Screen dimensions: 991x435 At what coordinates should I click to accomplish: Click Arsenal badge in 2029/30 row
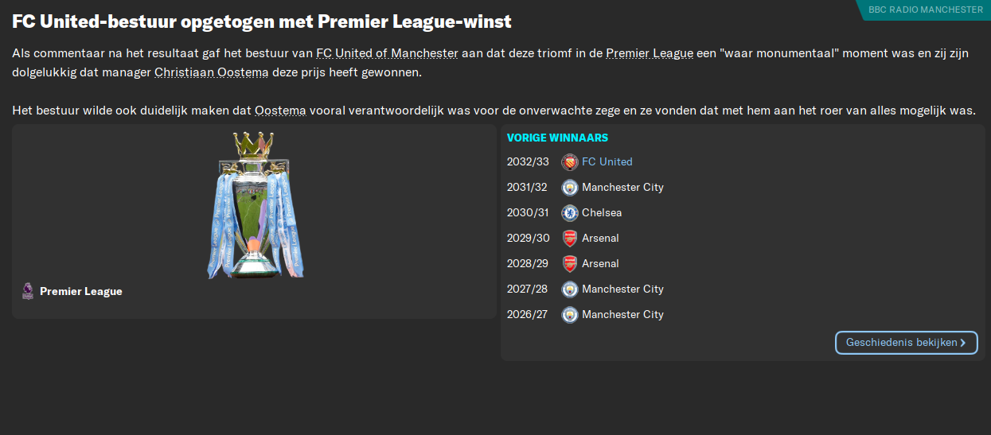(x=569, y=239)
